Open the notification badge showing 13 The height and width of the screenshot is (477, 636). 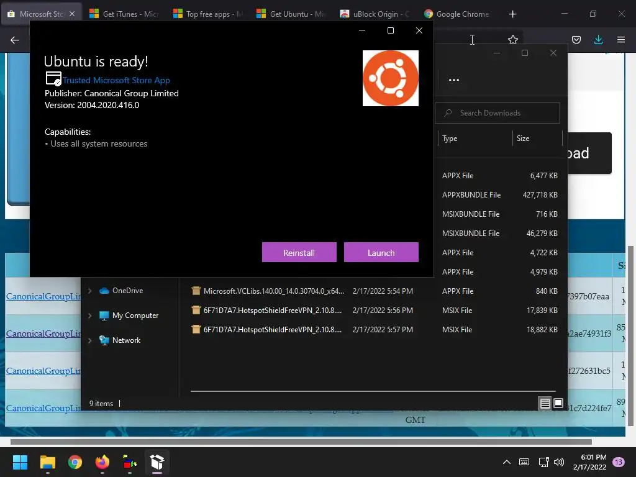[x=619, y=462]
